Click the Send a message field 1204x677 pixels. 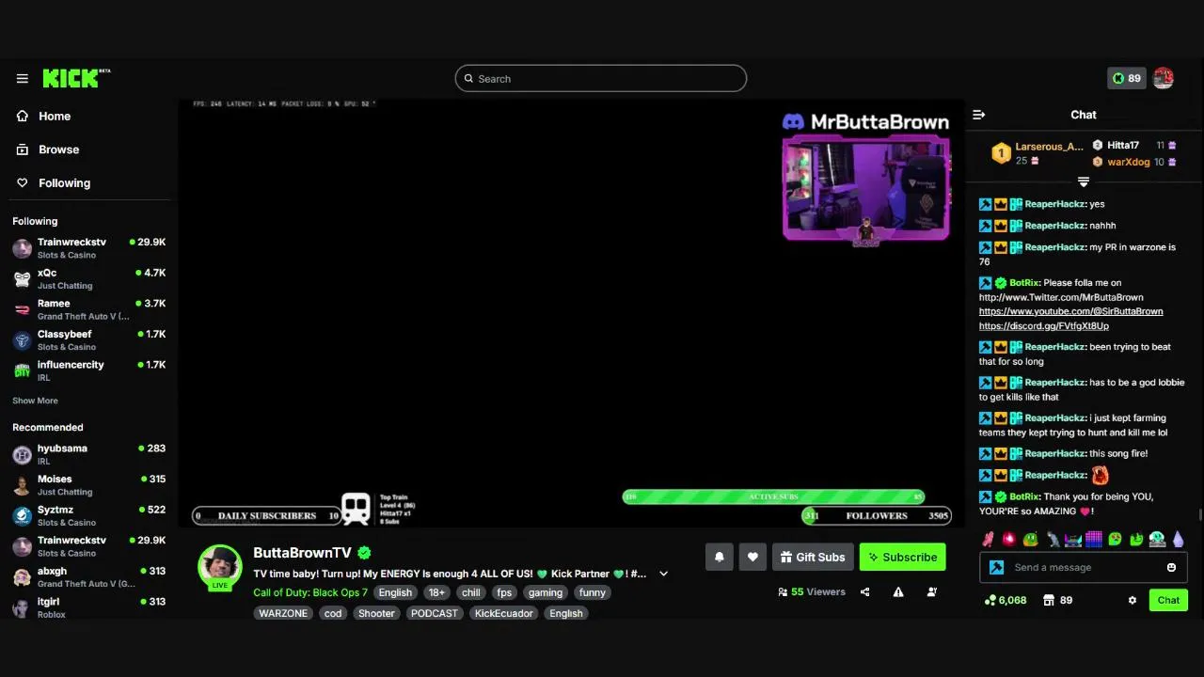(1084, 567)
